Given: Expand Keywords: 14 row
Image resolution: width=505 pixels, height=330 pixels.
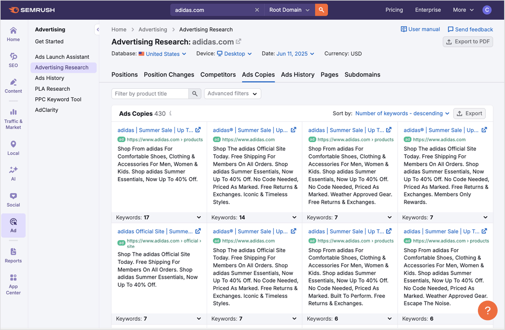Looking at the screenshot, I should click(x=254, y=218).
